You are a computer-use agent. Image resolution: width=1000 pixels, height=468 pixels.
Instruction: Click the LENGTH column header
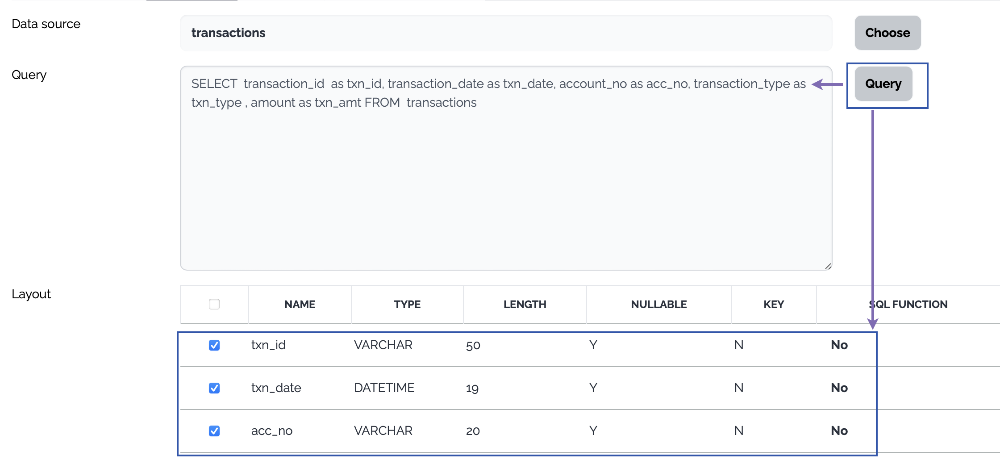(x=525, y=305)
